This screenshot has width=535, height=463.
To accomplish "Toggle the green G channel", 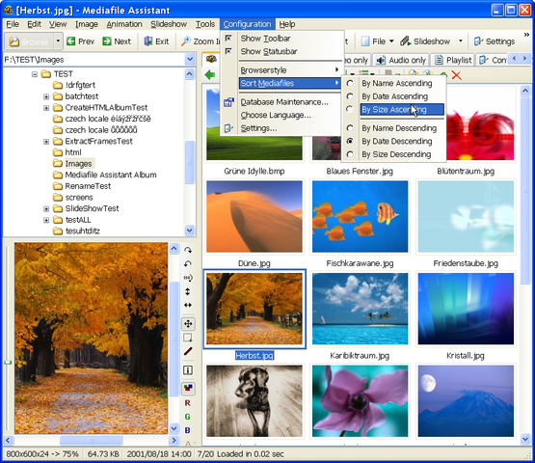I will click(188, 417).
